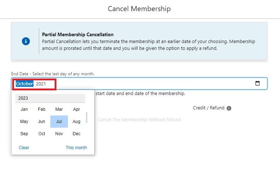Select the highlighted October month field
The image size is (280, 194).
[24, 84]
